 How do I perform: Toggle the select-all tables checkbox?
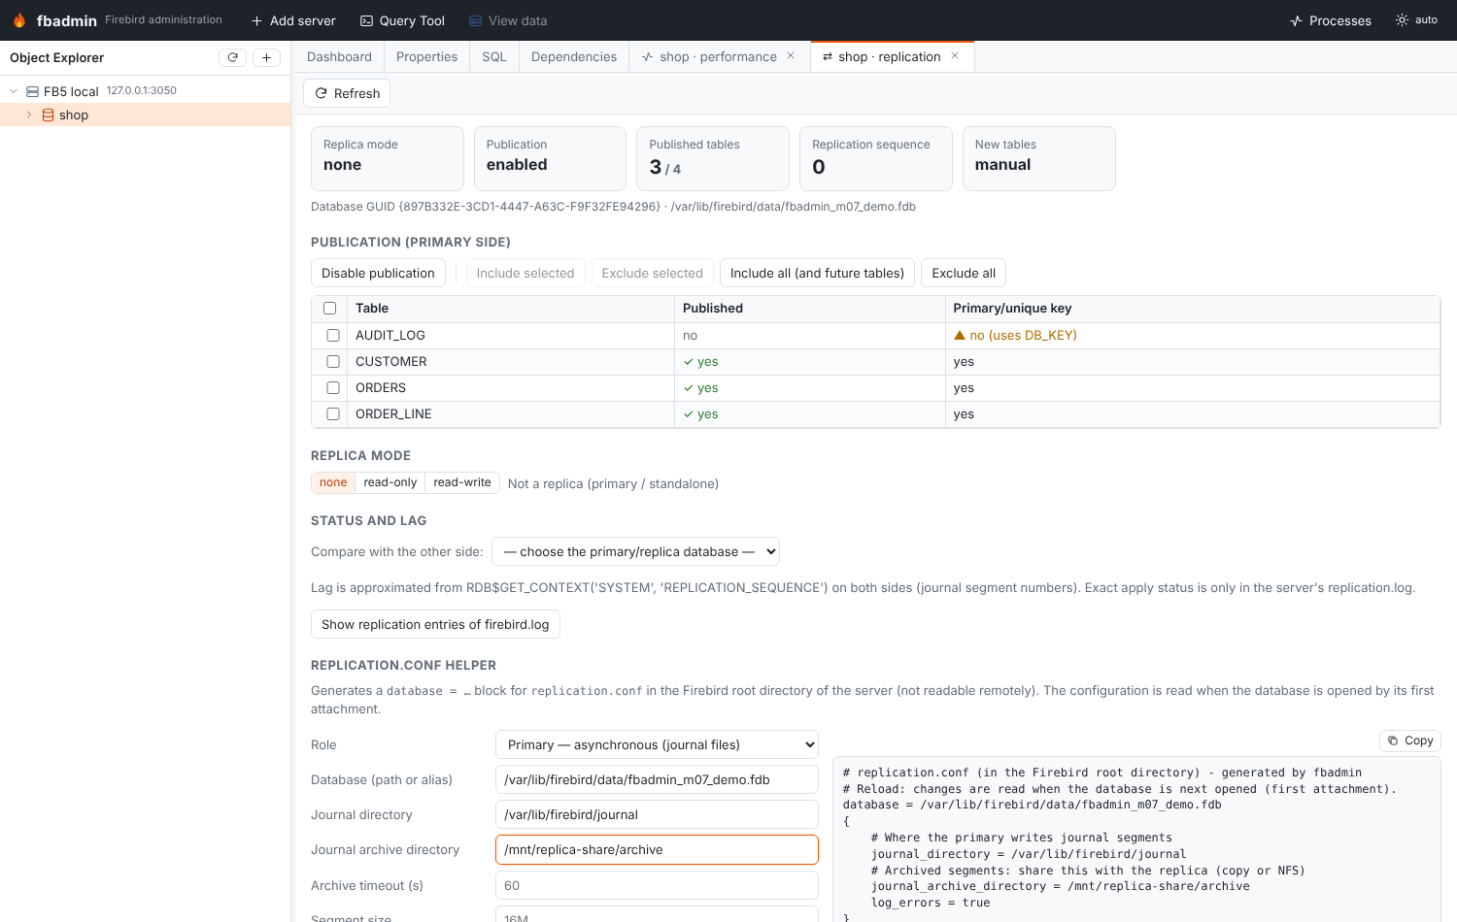(329, 308)
